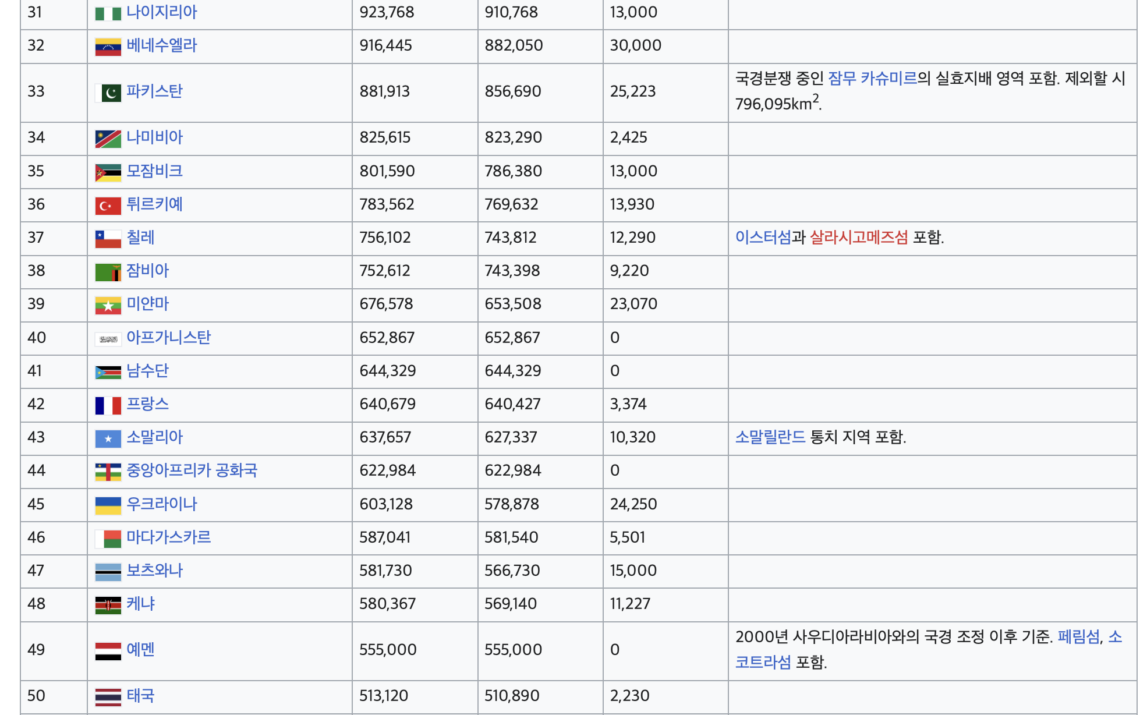This screenshot has height=715, width=1147.
Task: Click the Myanmar flag icon
Action: [x=108, y=306]
